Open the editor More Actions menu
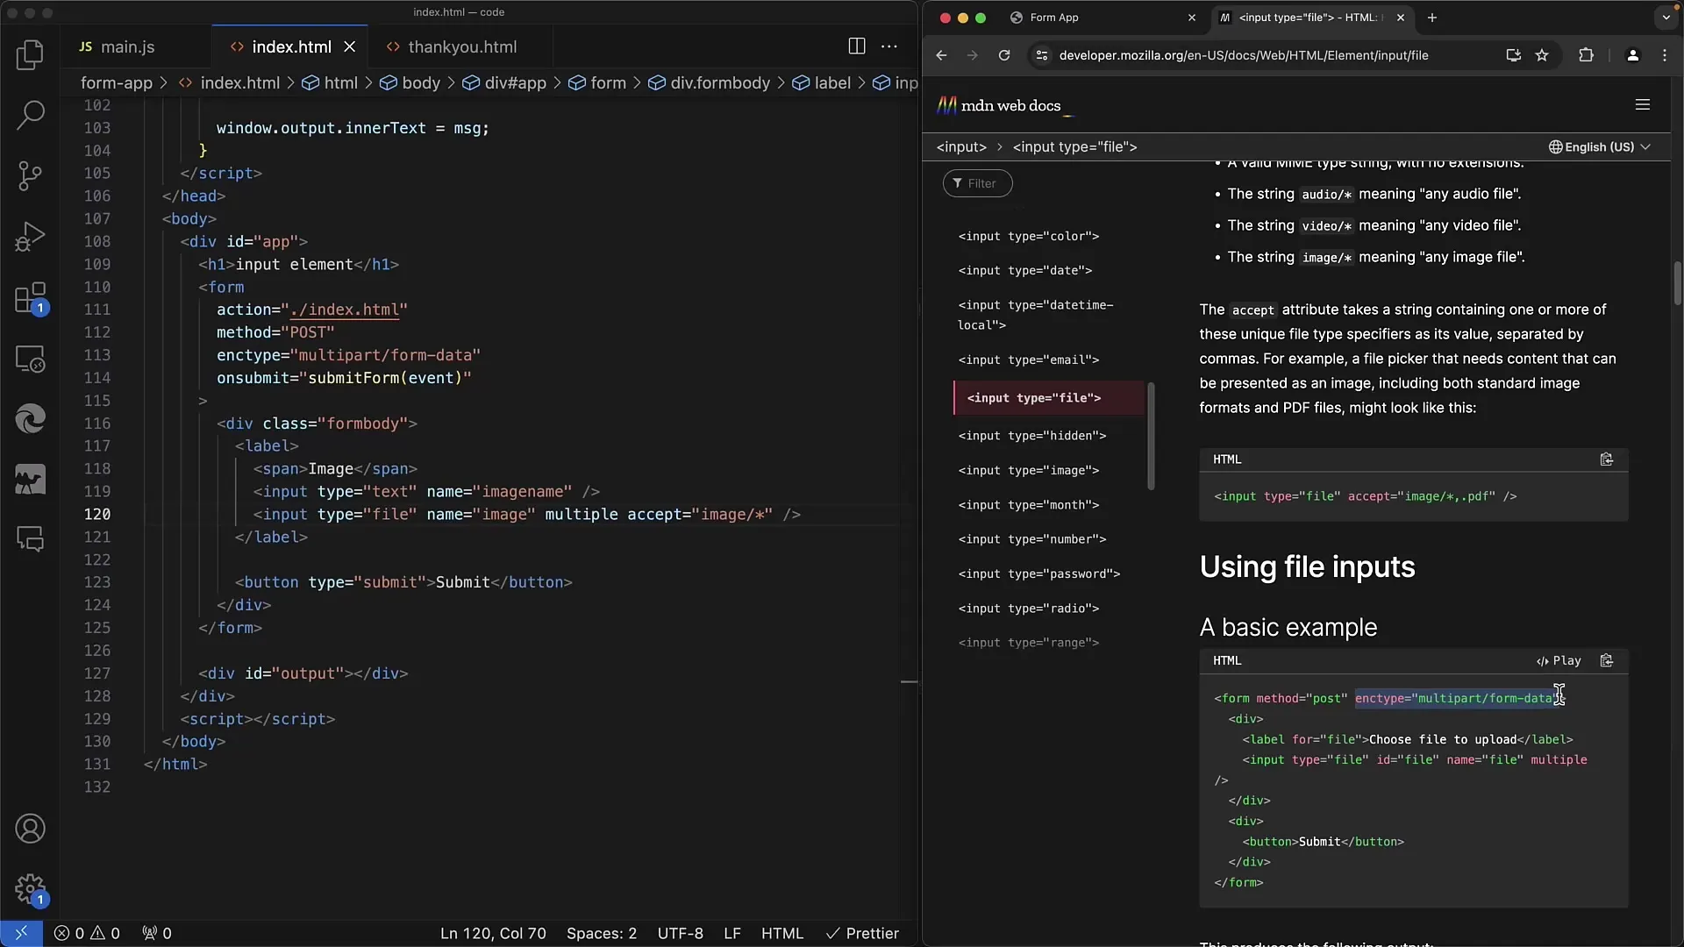 tap(889, 46)
